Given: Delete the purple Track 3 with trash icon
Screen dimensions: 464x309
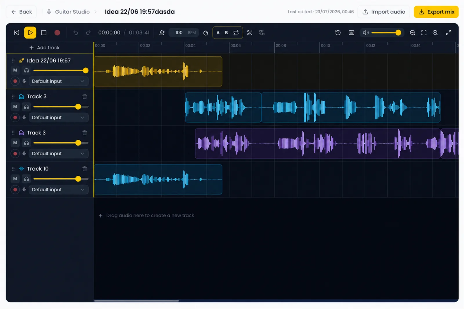Looking at the screenshot, I should click(85, 133).
